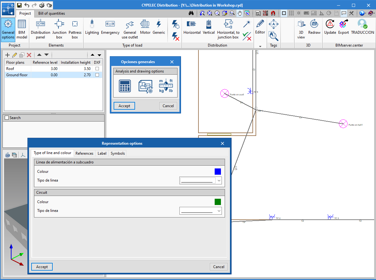
Task: Choose the Lighting load type
Action: (92, 27)
